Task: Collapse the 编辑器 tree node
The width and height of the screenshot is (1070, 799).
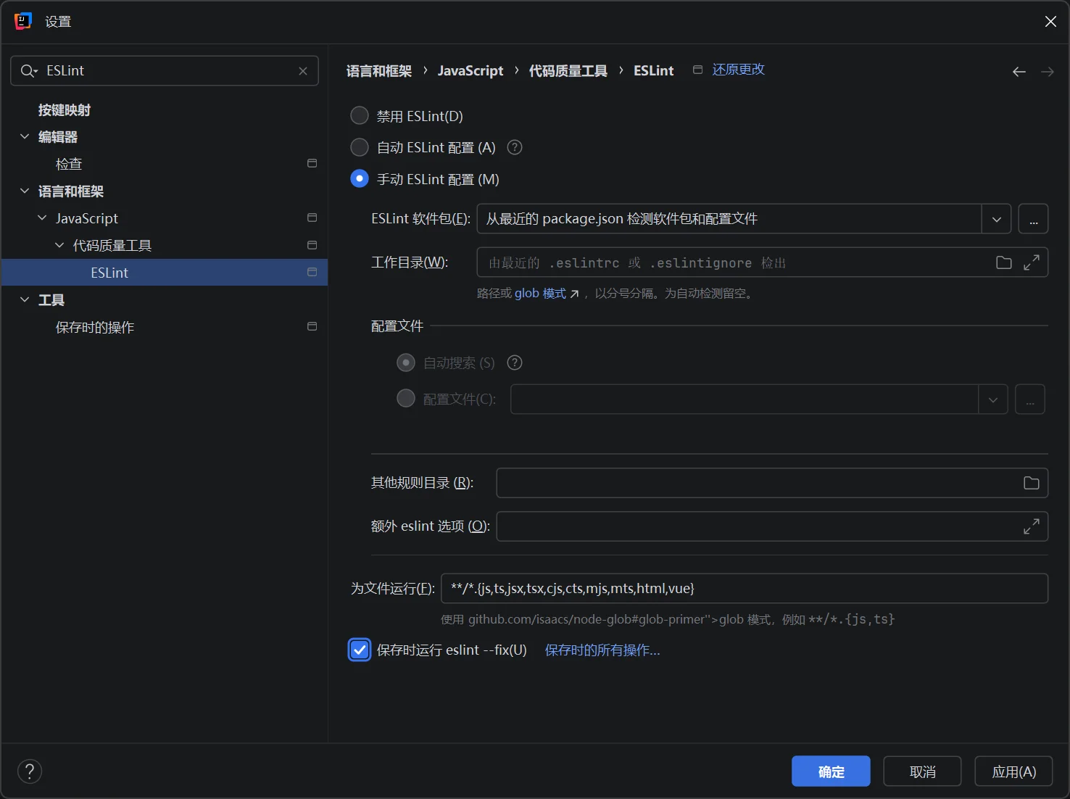Action: pos(25,137)
